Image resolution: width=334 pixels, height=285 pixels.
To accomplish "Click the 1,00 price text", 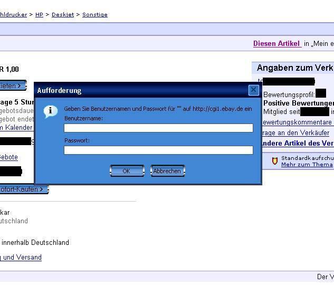I will pyautogui.click(x=12, y=69).
